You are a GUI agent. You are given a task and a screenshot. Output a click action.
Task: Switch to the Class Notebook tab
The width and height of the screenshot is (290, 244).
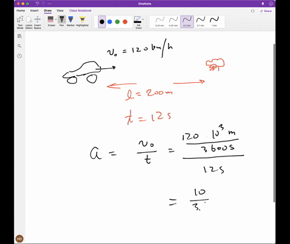[x=80, y=10]
